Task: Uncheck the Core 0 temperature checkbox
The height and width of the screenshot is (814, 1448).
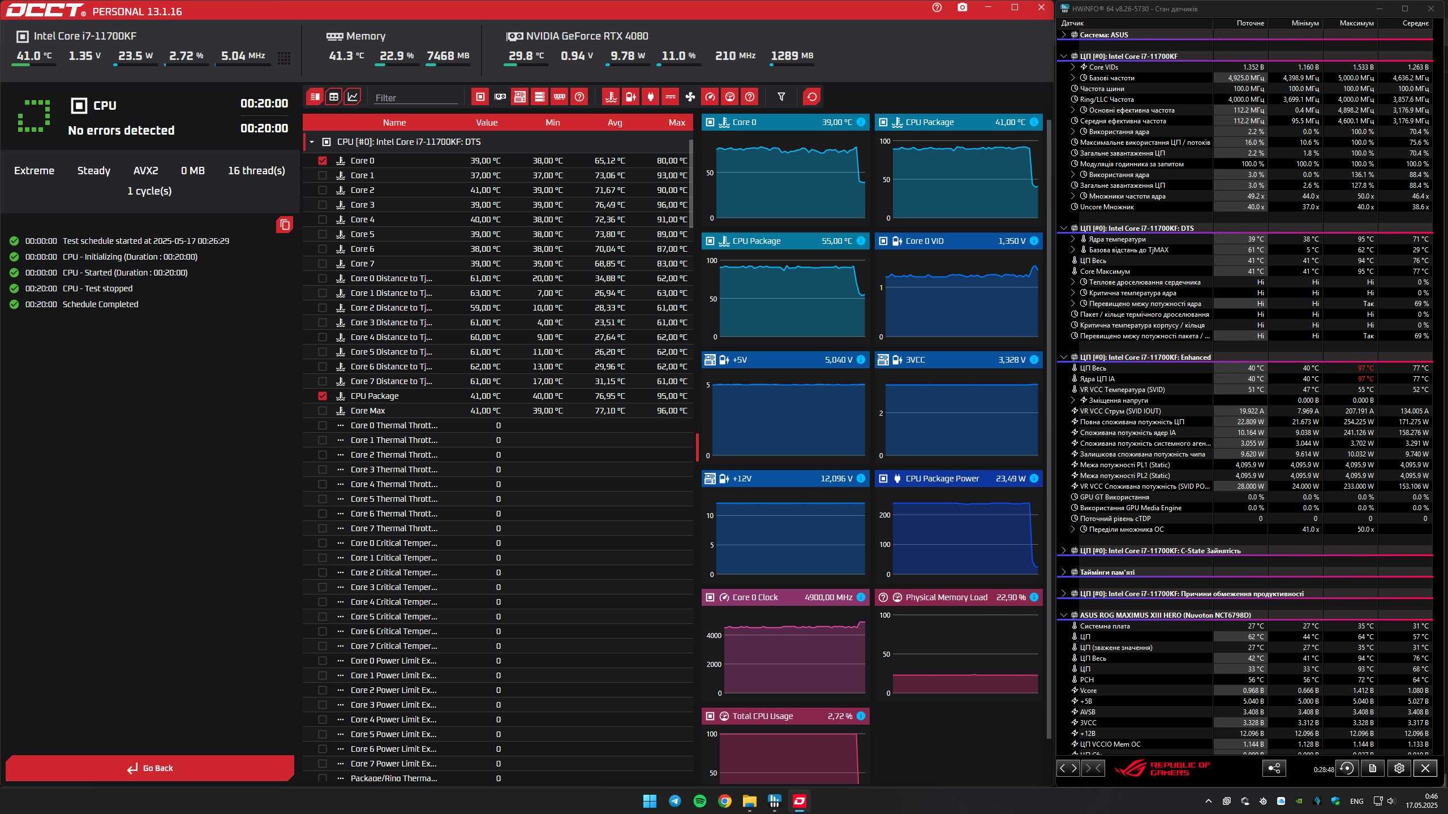Action: point(323,161)
